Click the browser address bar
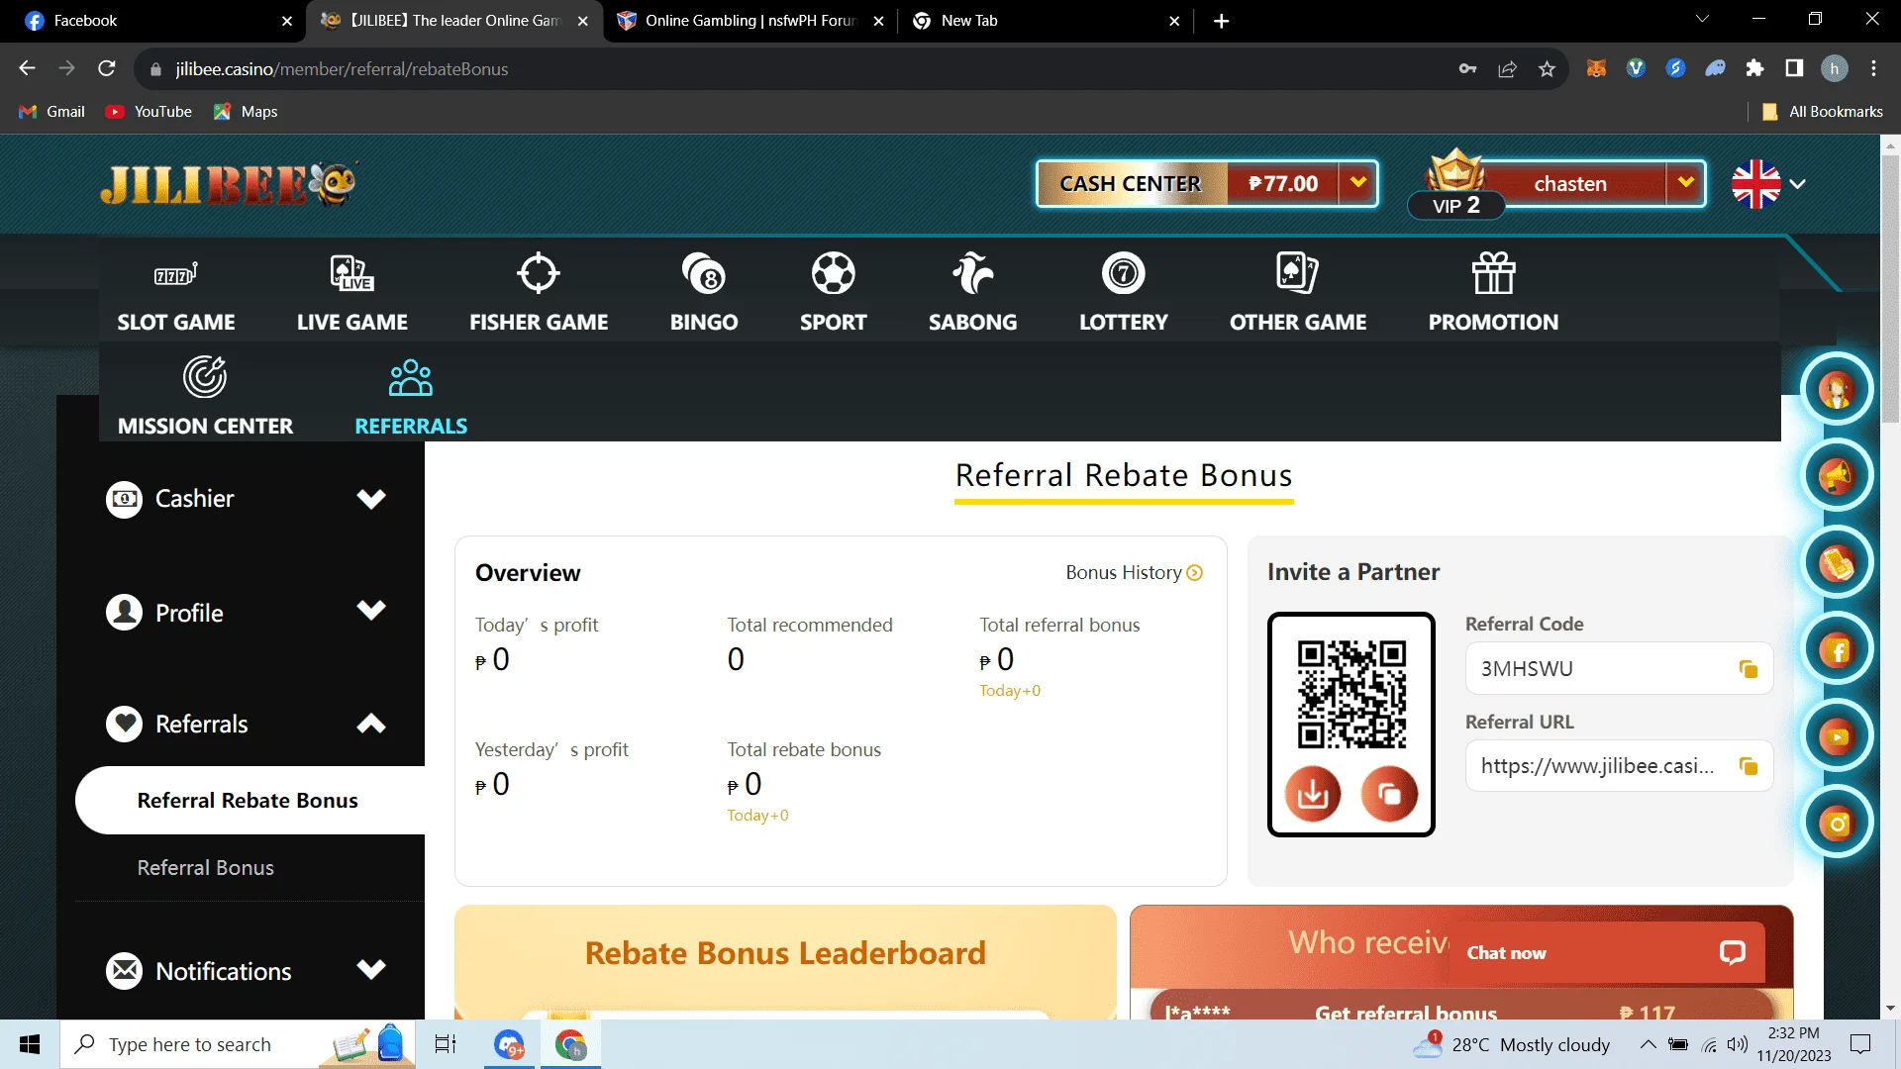 click(x=792, y=69)
